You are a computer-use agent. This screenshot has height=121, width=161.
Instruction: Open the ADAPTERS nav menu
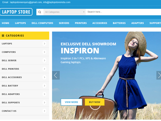point(138,23)
